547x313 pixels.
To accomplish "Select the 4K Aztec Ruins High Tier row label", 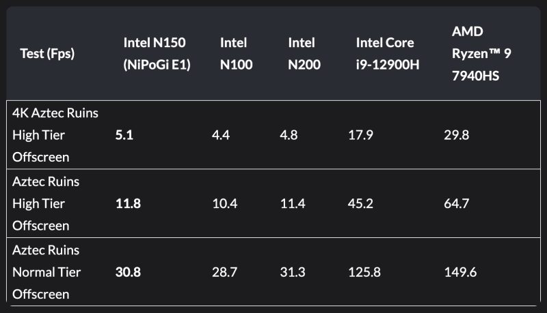I will [55, 135].
